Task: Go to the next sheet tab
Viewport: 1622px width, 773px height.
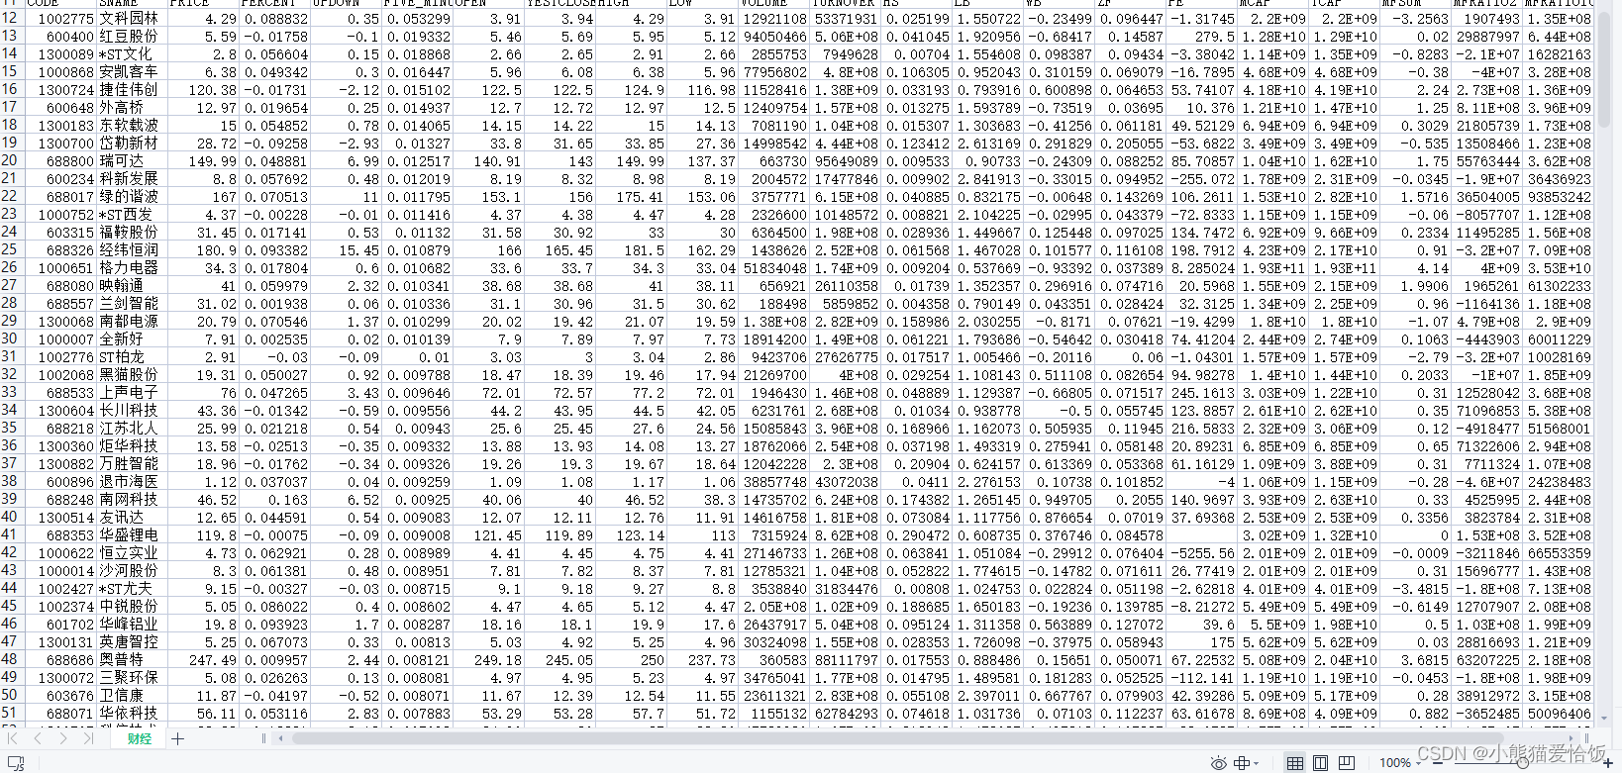Action: click(x=62, y=738)
